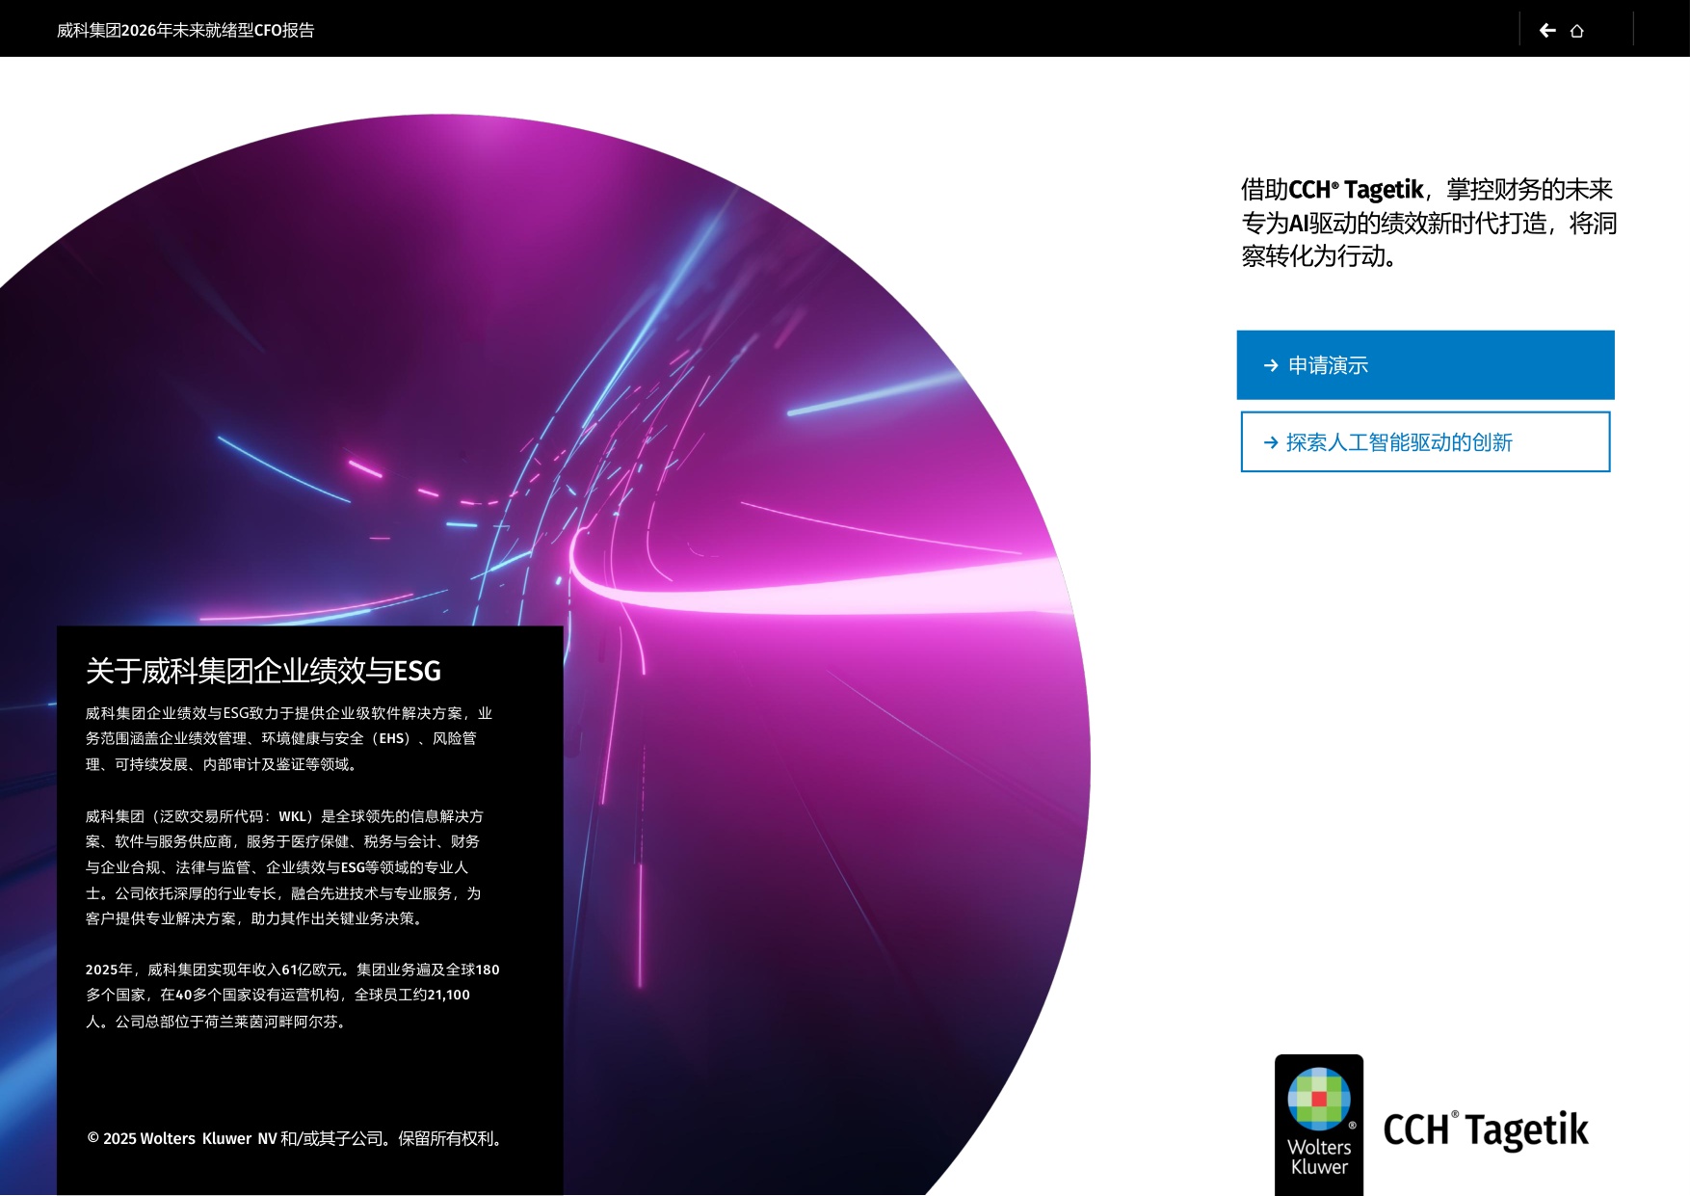Viewport: 1690px width, 1196px height.
Task: Click the heading 关于威科集团企业绩效与ESG
Action: [263, 671]
